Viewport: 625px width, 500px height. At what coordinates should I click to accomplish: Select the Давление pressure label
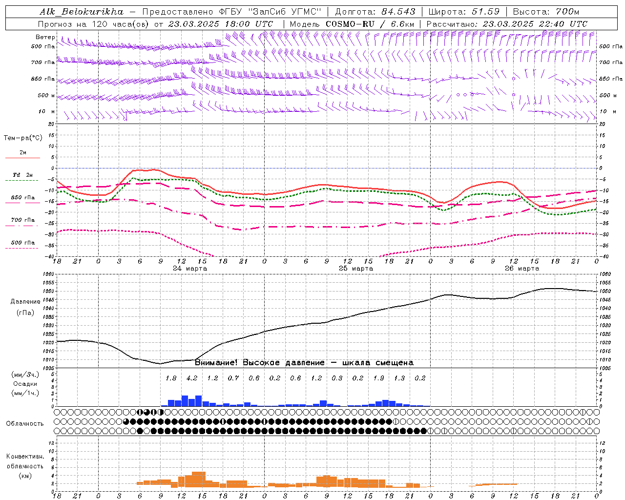[25, 302]
